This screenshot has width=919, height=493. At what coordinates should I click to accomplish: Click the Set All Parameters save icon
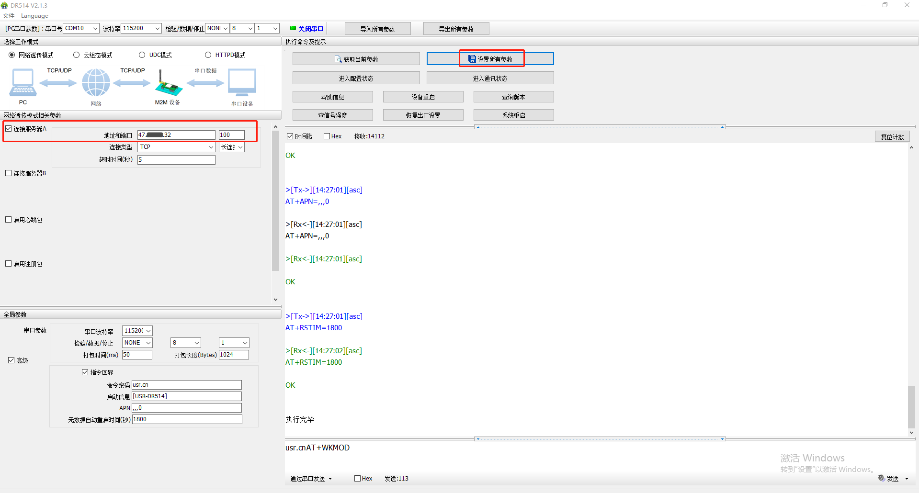[472, 59]
